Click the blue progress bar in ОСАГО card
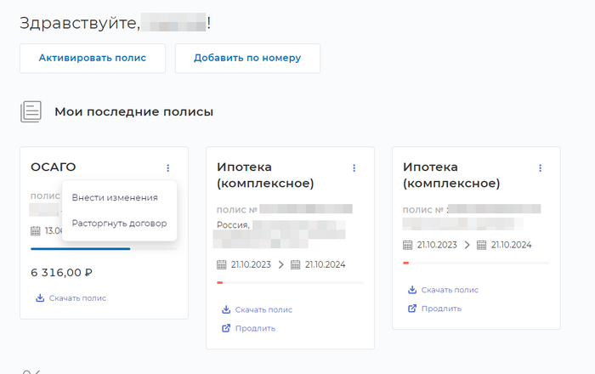 81,249
